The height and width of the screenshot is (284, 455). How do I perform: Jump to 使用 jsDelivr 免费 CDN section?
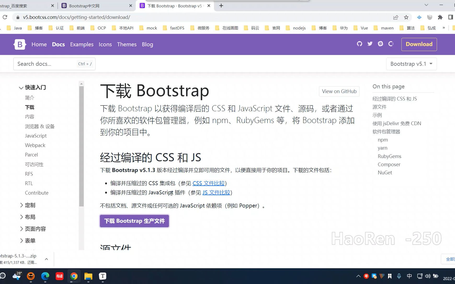(x=397, y=123)
